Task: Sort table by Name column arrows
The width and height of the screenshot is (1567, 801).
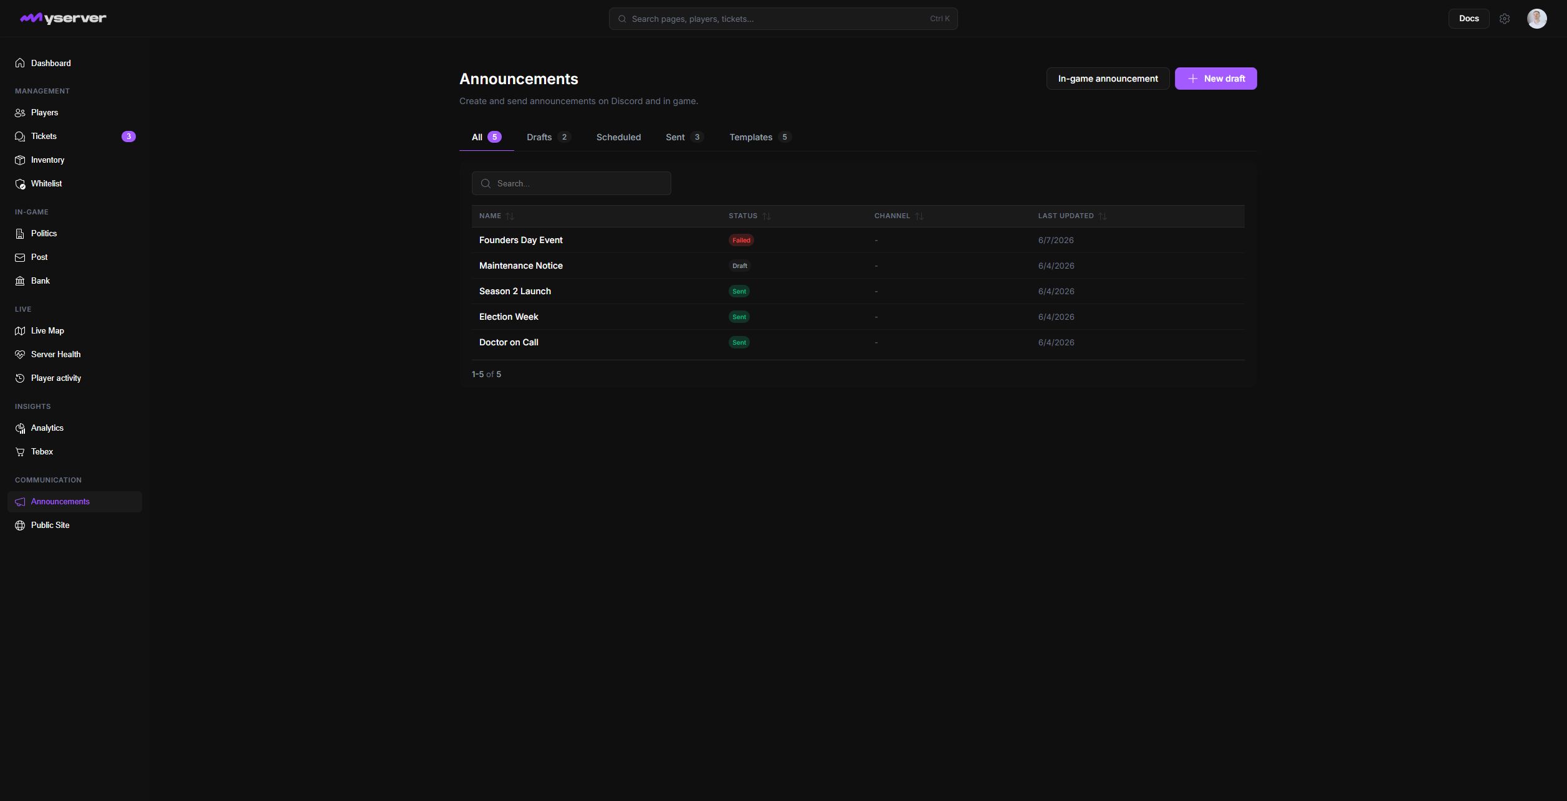Action: (x=510, y=216)
